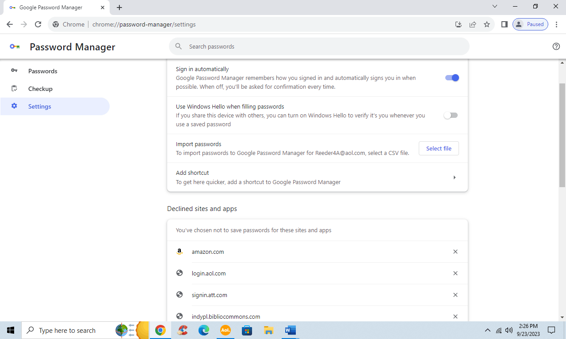Click the signin.att.com site entry
The image size is (566, 339).
pyautogui.click(x=210, y=295)
